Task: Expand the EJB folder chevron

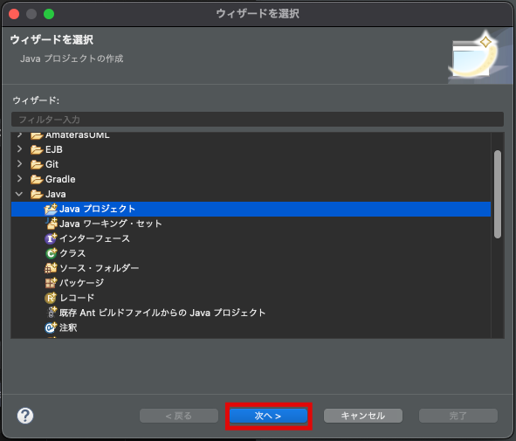Action: pos(19,149)
